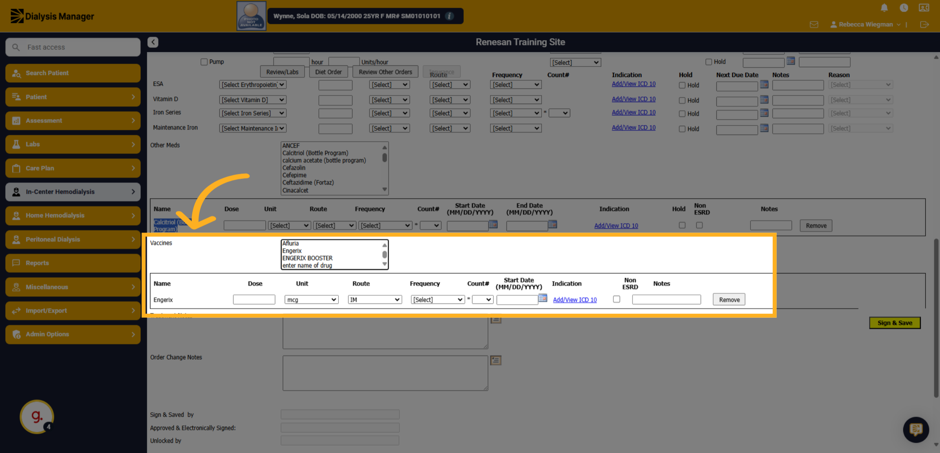Open the Select Vitamin D dropdown
The image size is (940, 453).
pyautogui.click(x=253, y=100)
